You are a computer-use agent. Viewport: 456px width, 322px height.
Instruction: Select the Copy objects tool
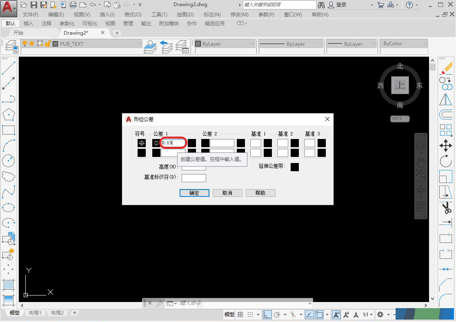pos(446,84)
